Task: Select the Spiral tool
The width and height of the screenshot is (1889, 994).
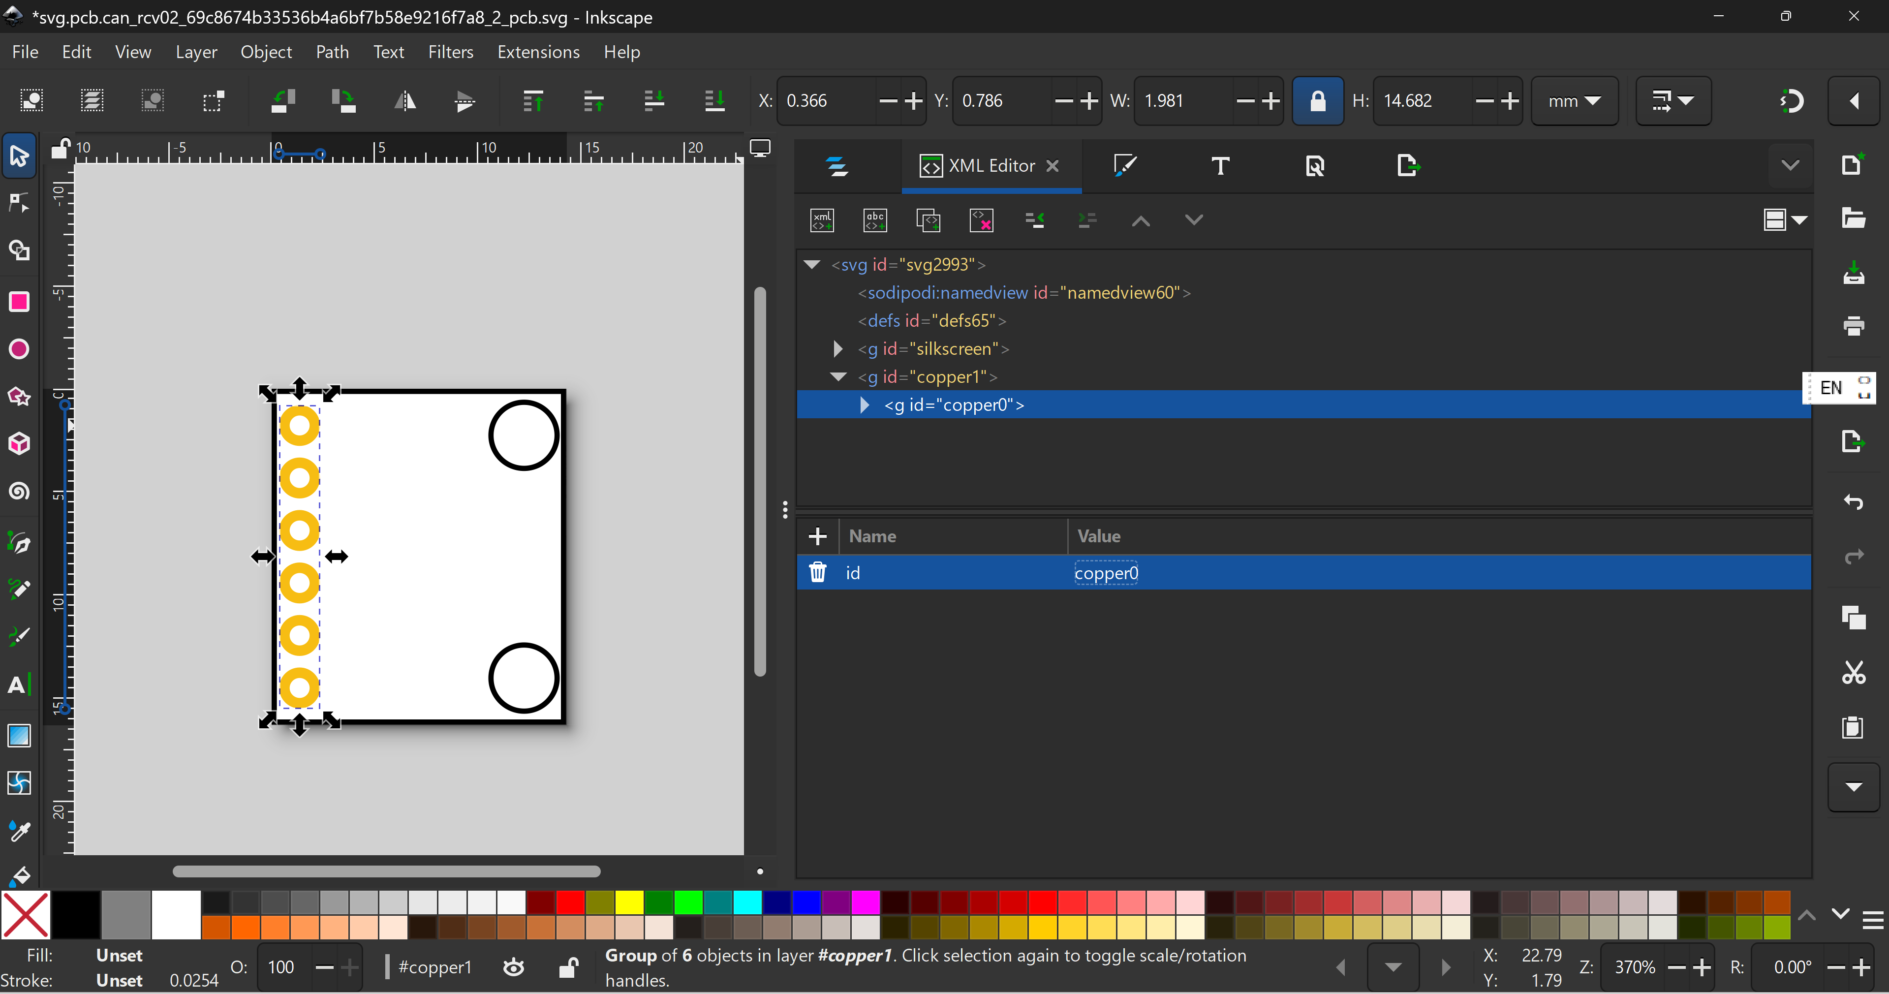Action: tap(19, 491)
